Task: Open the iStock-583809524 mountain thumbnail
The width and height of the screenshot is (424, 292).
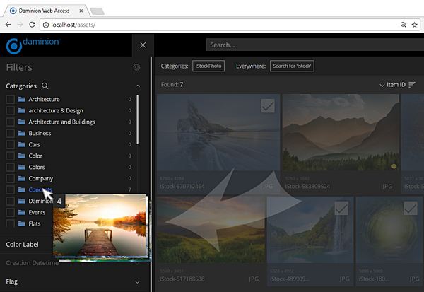Action: [x=341, y=132]
